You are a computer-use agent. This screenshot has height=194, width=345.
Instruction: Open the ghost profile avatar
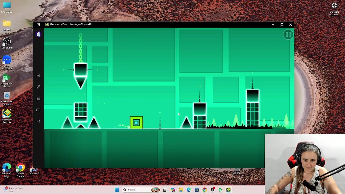38,34
